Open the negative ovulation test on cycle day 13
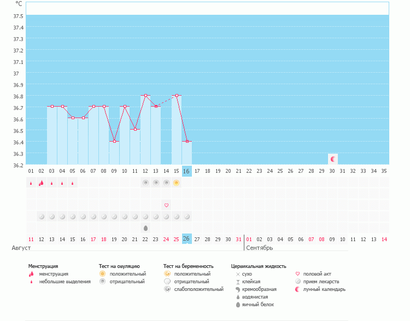This screenshot has height=321, width=410. point(156,183)
